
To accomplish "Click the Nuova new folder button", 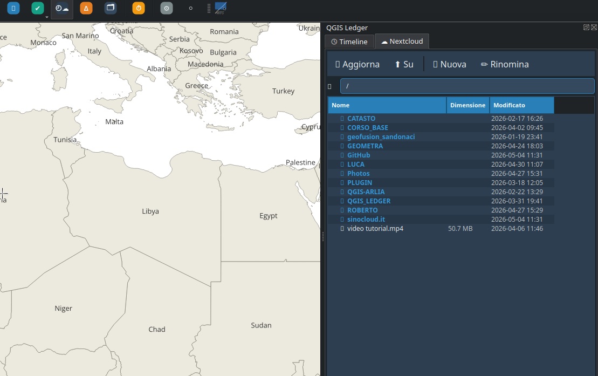I will coord(450,64).
